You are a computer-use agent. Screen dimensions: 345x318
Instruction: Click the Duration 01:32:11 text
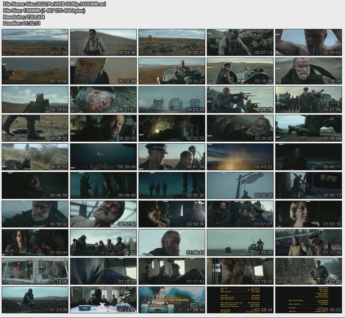22,23
